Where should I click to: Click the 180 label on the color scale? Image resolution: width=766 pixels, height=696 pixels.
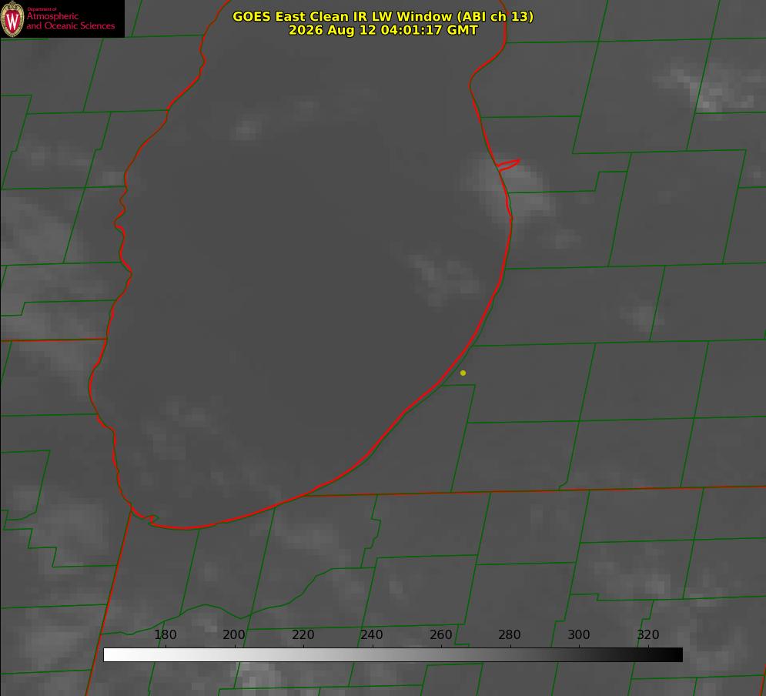coord(165,634)
